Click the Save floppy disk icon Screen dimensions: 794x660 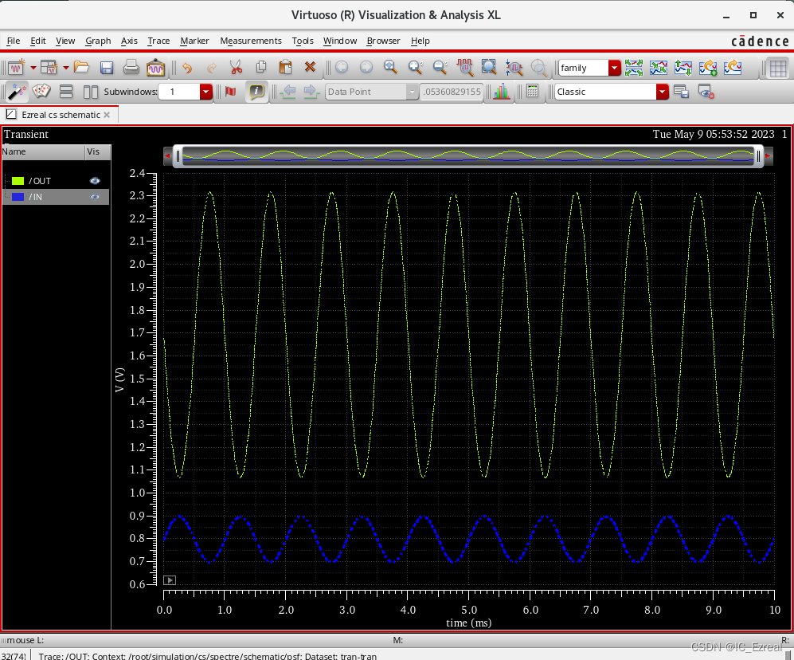coord(106,68)
